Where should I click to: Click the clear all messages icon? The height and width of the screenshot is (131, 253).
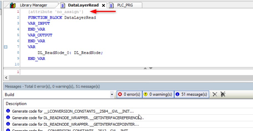(223, 94)
